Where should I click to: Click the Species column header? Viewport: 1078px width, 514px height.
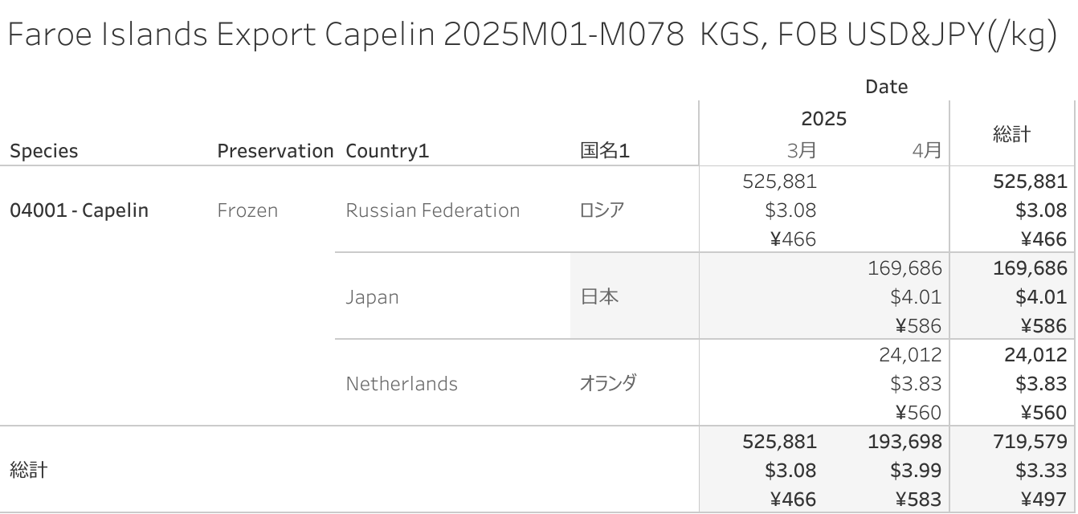pos(44,151)
